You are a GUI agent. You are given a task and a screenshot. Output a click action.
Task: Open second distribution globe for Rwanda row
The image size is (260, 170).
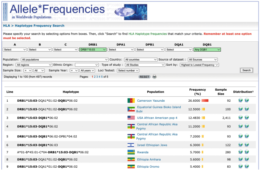coord(246,152)
